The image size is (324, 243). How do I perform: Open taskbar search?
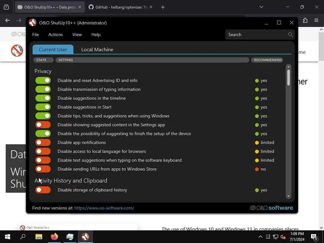[x=23, y=237]
